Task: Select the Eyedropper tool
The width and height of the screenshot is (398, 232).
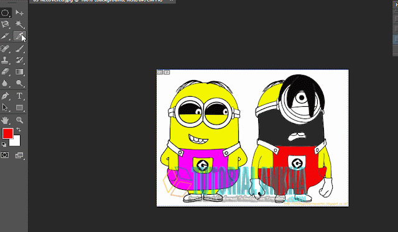Action: pyautogui.click(x=19, y=36)
